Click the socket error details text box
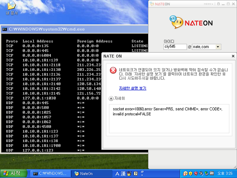 tap(169, 119)
